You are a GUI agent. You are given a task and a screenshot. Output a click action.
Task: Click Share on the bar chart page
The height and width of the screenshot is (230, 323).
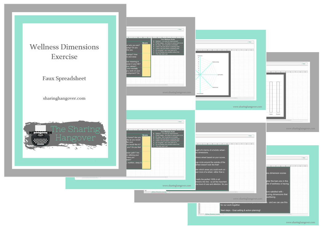click(x=304, y=64)
